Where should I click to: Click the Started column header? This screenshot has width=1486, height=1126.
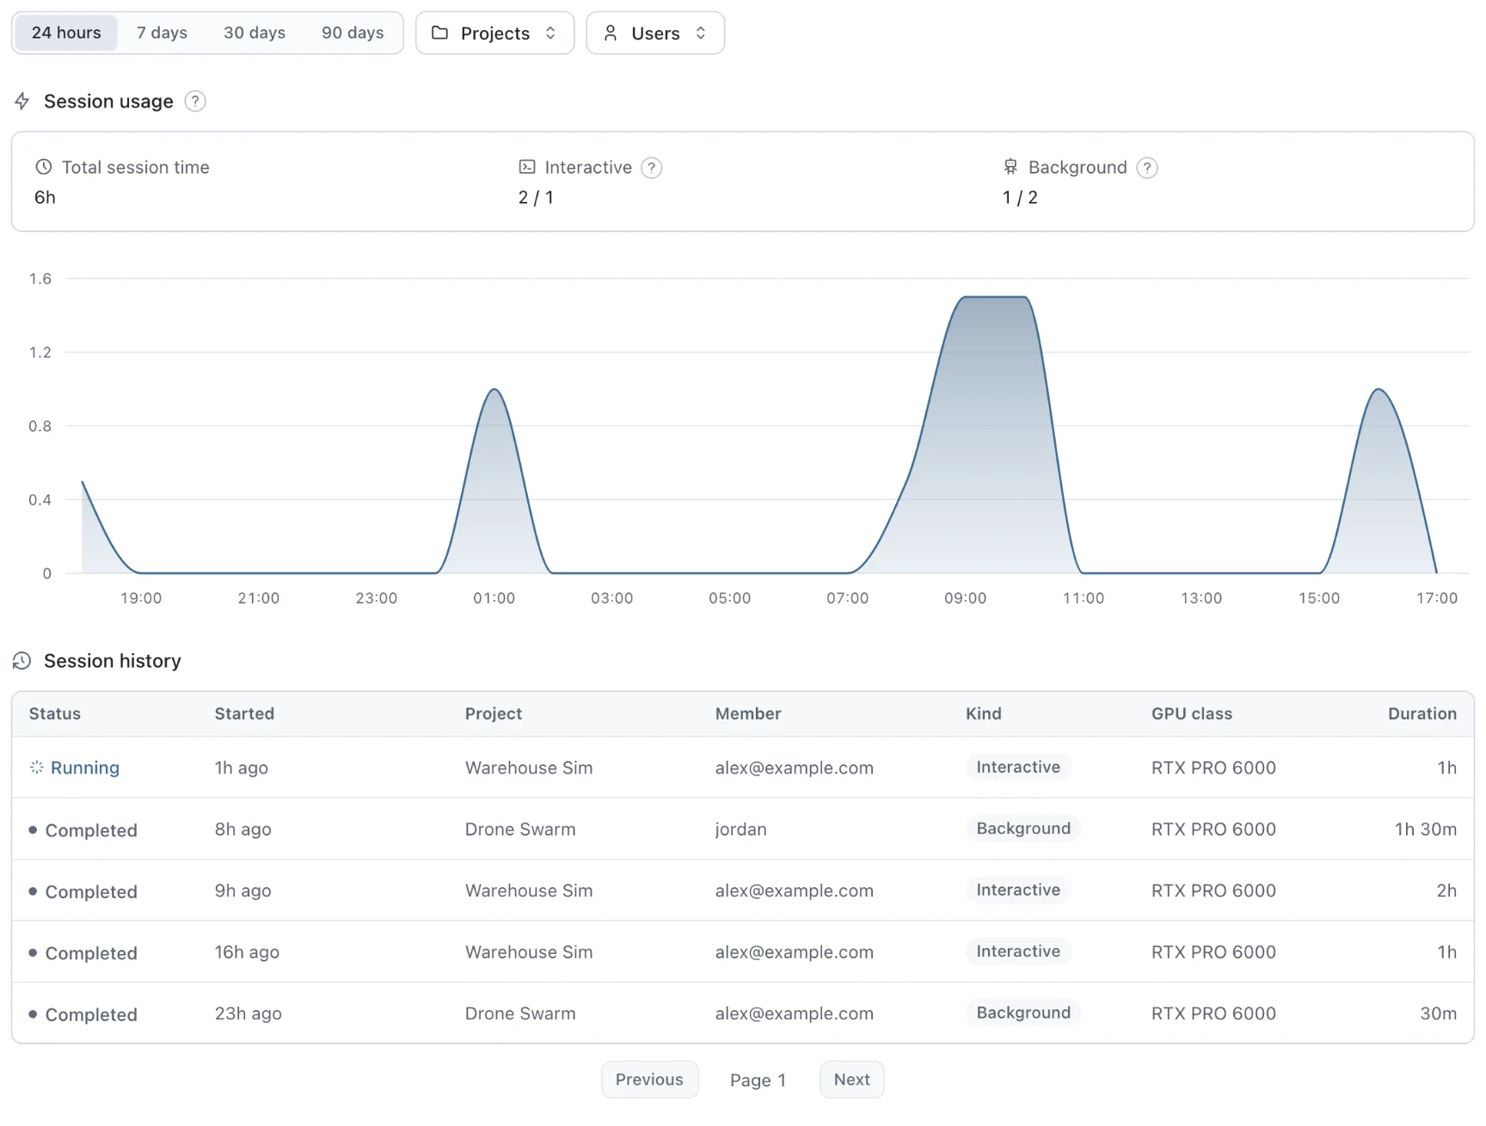click(244, 713)
